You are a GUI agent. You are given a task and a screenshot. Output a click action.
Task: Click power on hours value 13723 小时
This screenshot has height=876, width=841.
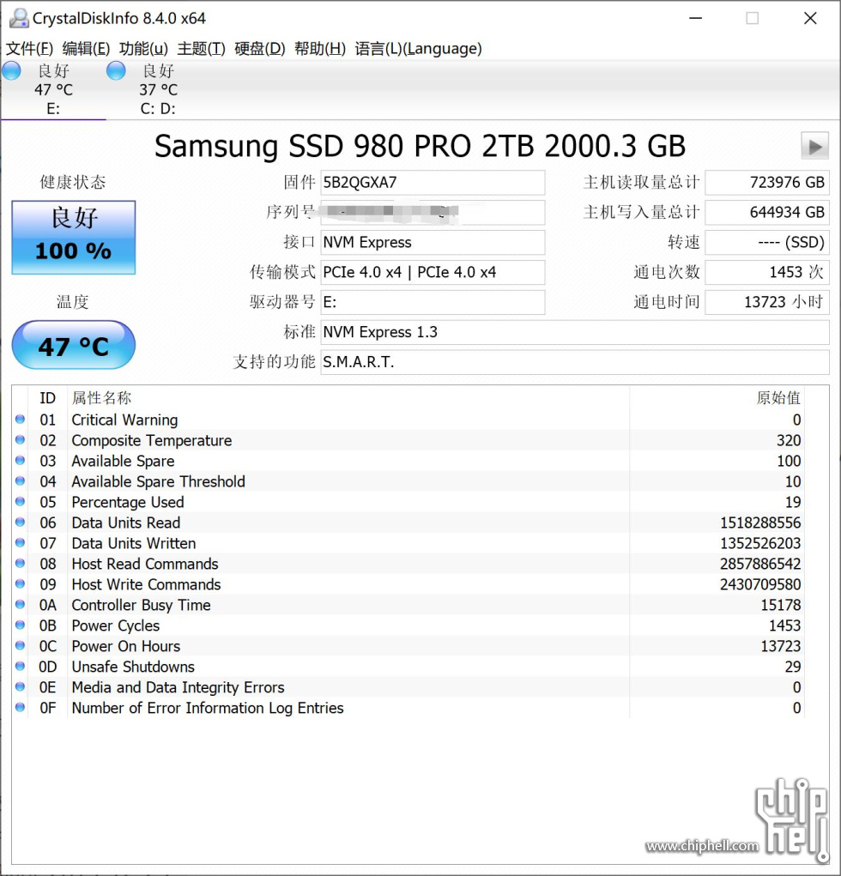[766, 302]
